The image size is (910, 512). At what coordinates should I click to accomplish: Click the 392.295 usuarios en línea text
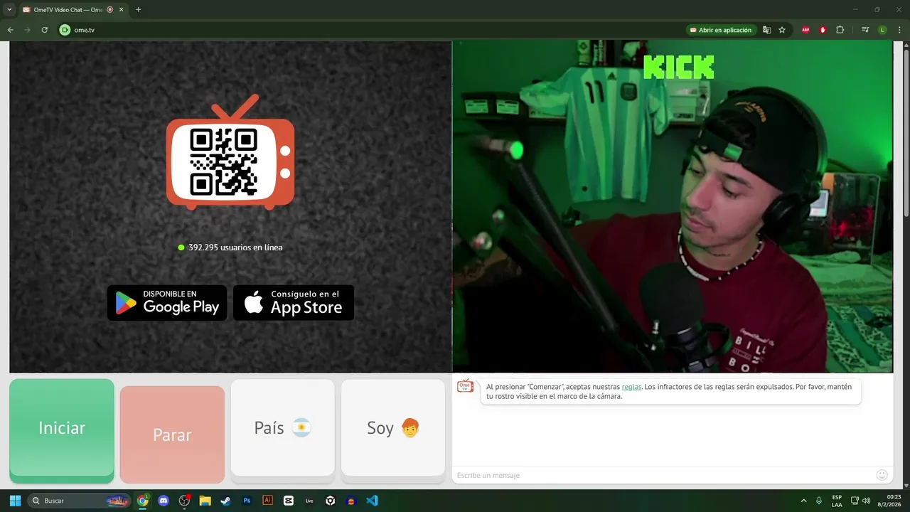[235, 247]
